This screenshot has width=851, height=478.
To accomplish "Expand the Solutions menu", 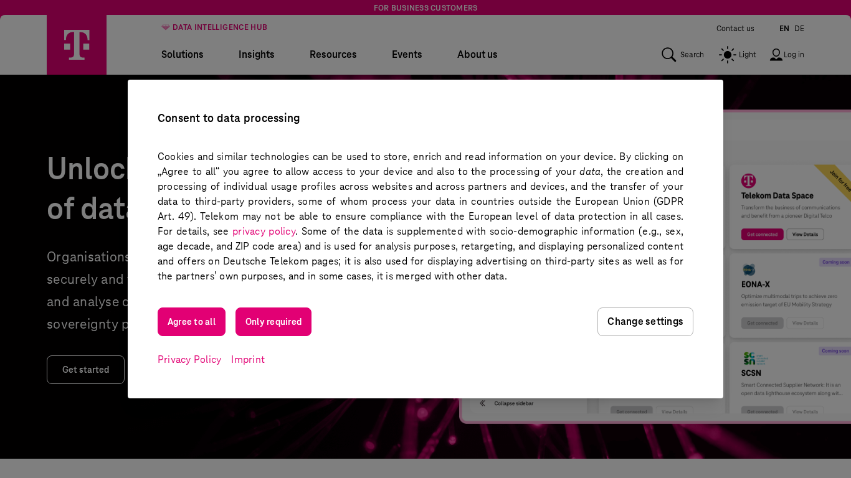I will click(183, 55).
